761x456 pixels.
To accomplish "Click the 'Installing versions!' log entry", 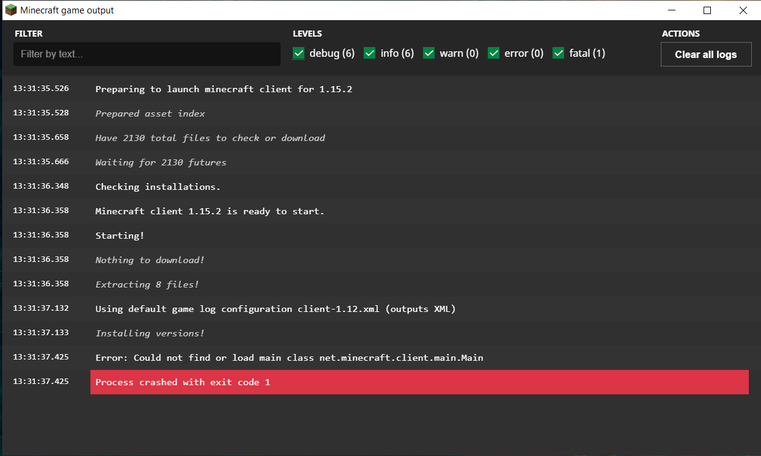I will tap(150, 333).
